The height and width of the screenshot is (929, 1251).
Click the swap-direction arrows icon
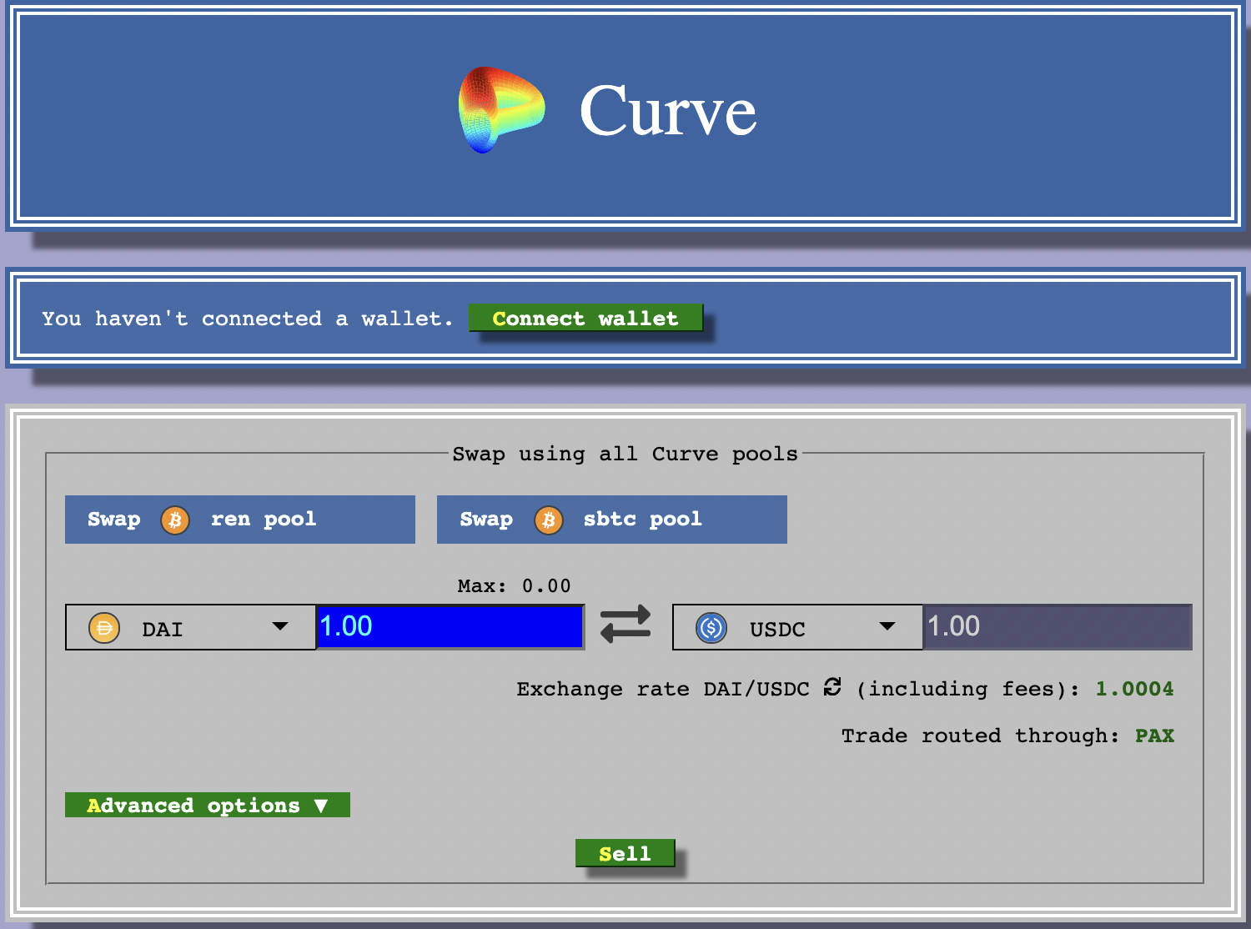point(625,625)
